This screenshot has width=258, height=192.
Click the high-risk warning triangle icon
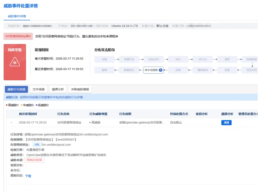(15, 62)
